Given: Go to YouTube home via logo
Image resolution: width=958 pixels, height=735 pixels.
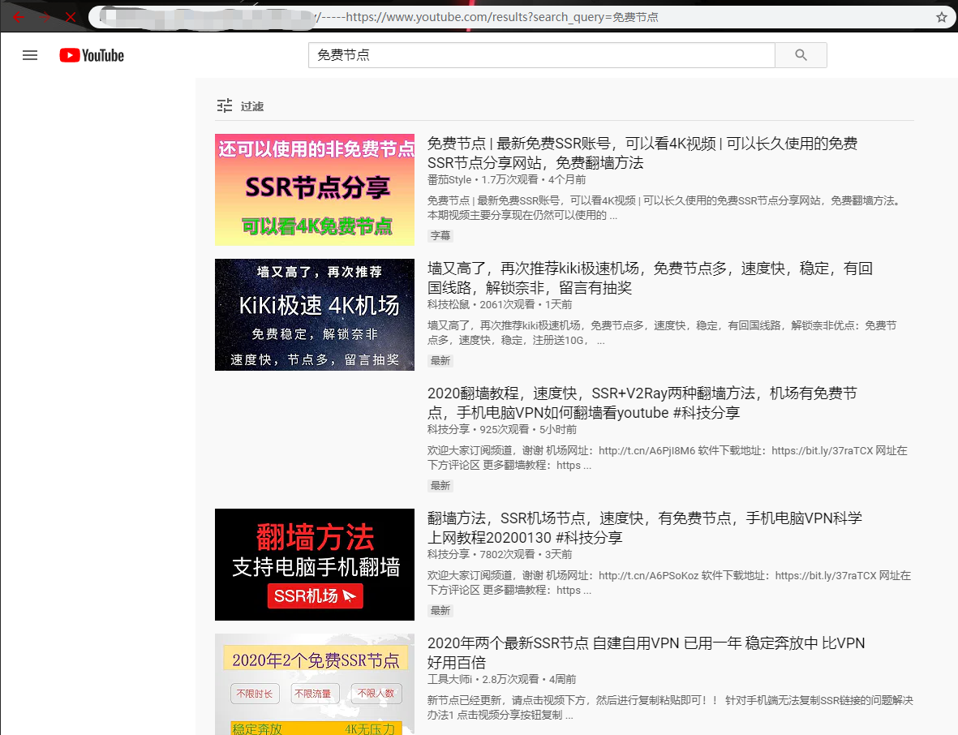Looking at the screenshot, I should (x=92, y=56).
